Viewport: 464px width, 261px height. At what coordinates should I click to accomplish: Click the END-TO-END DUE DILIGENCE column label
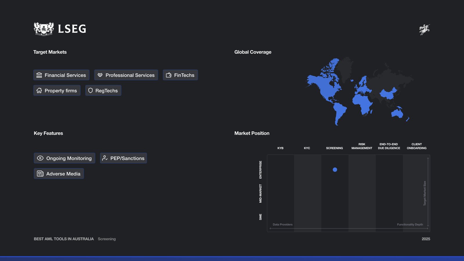pyautogui.click(x=389, y=146)
